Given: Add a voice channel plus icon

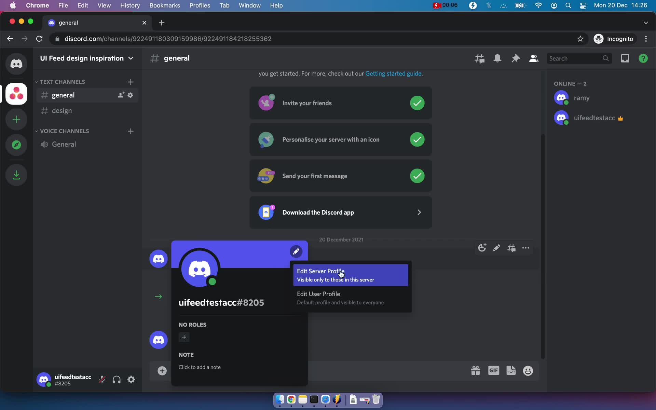Looking at the screenshot, I should [x=131, y=131].
